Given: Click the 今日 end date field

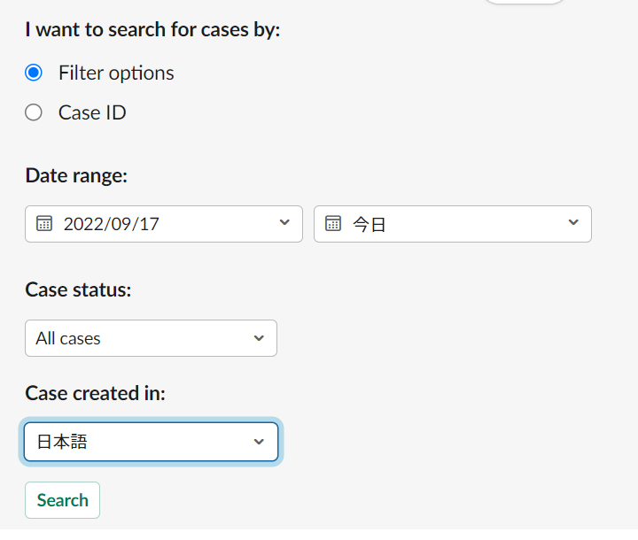Looking at the screenshot, I should (x=453, y=224).
